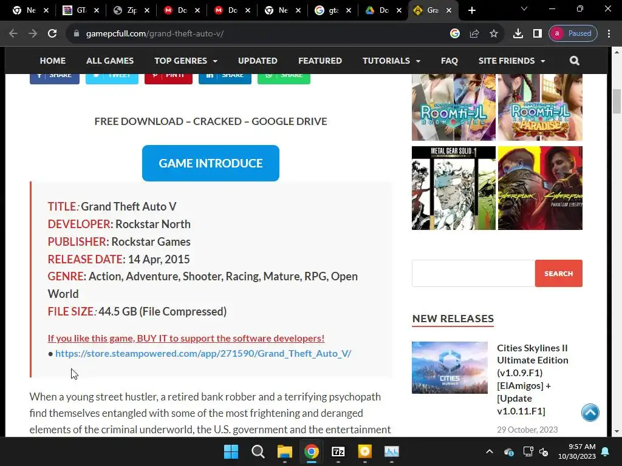Screen dimensions: 622x466
Task: Click the address bar URL
Action: pyautogui.click(x=155, y=34)
